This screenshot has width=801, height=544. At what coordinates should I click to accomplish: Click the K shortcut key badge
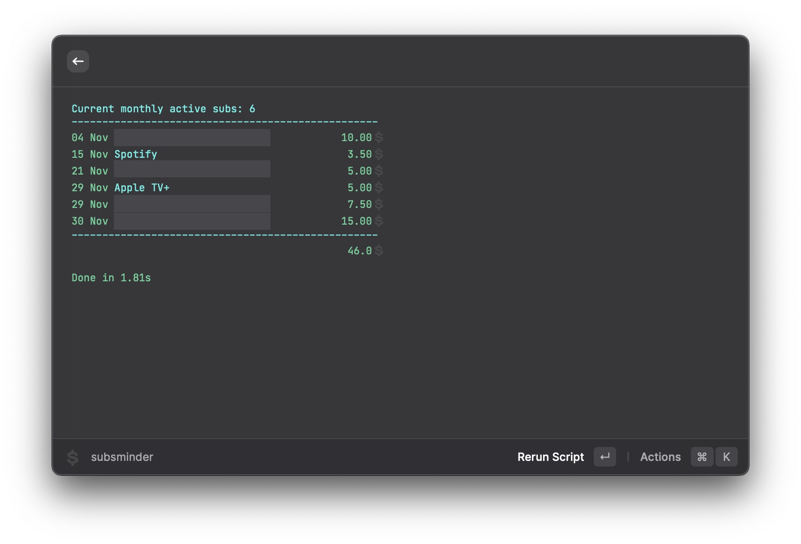click(x=727, y=457)
